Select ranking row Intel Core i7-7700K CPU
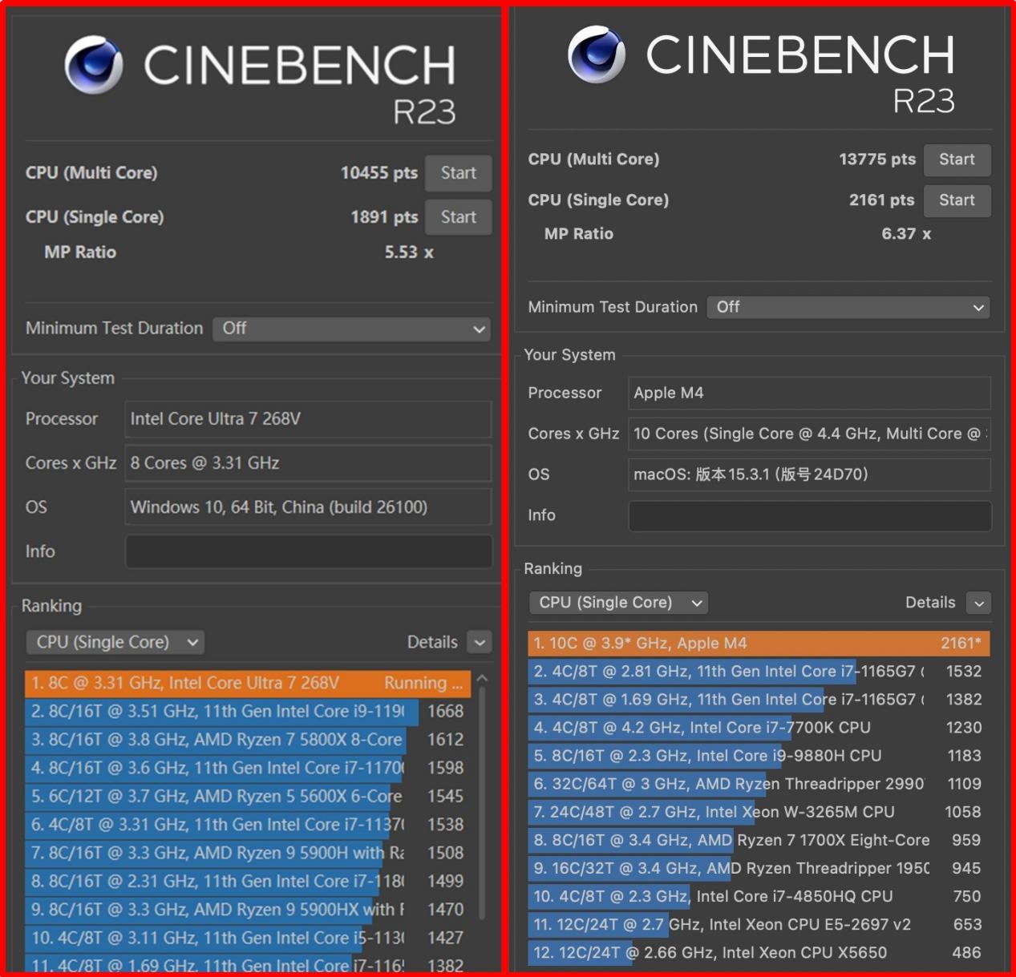 (x=759, y=728)
